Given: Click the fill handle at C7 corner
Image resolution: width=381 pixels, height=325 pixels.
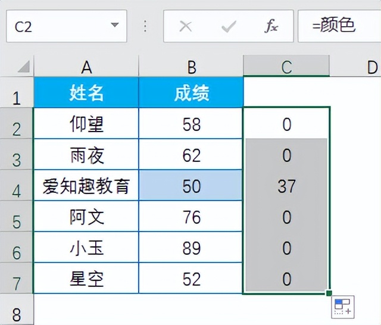Looking at the screenshot, I should tap(329, 293).
